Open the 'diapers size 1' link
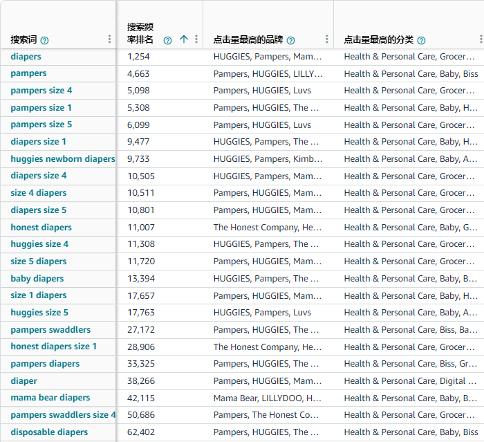 pyautogui.click(x=38, y=142)
